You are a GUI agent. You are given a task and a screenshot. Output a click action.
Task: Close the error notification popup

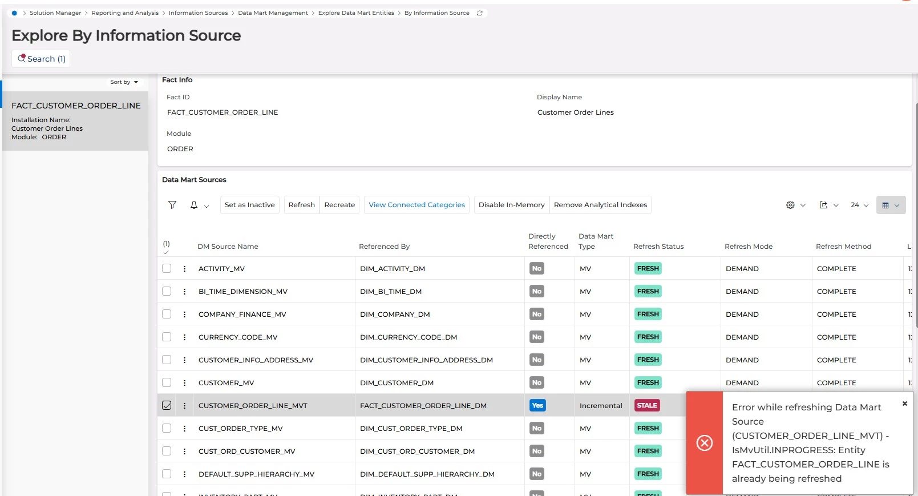(x=904, y=404)
